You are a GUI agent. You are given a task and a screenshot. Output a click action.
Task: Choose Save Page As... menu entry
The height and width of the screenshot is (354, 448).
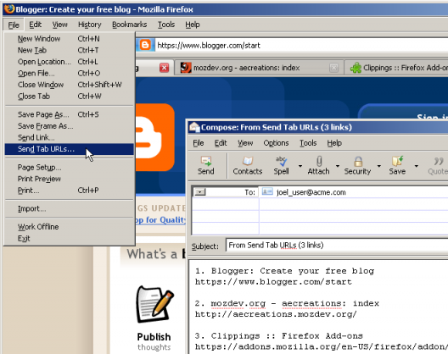[x=69, y=114]
